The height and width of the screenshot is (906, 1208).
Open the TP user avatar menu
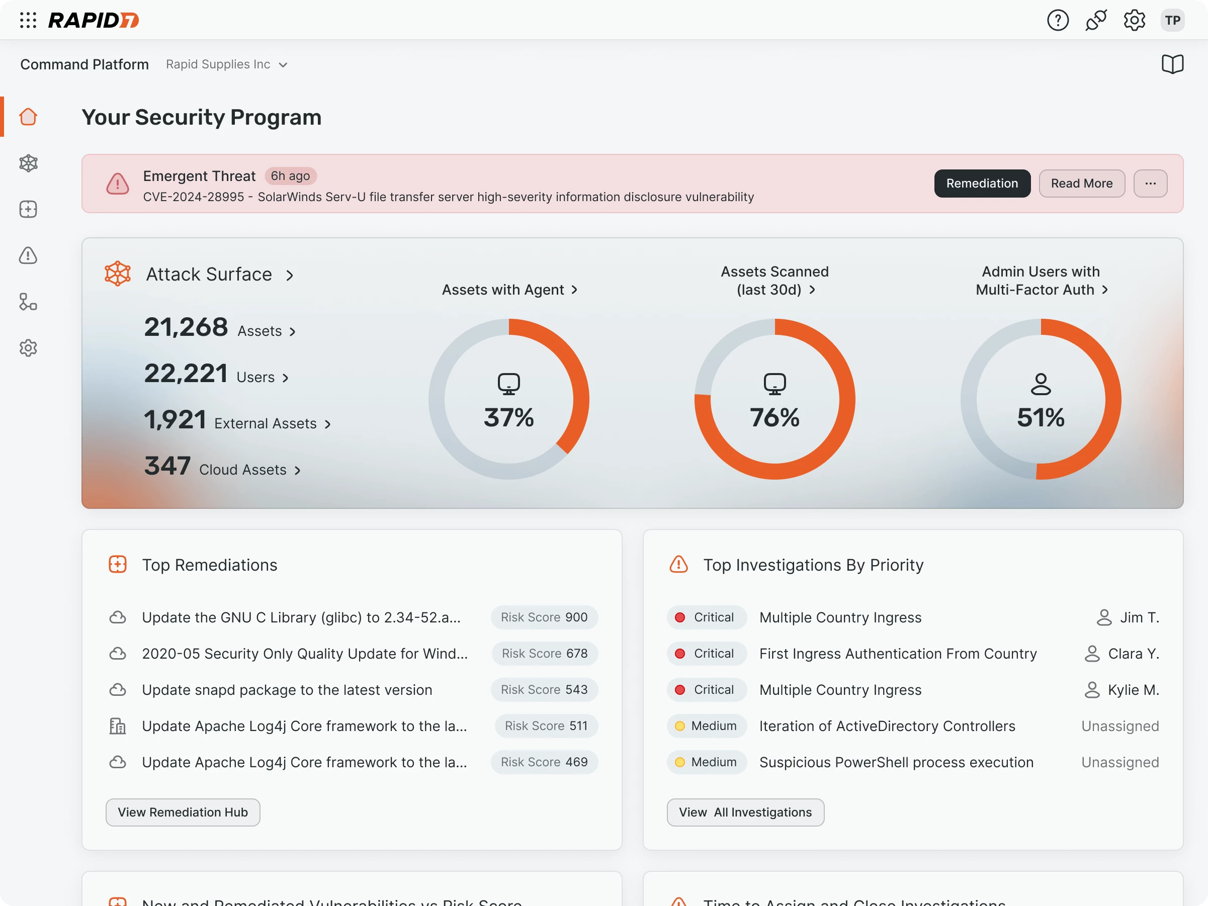pos(1172,20)
